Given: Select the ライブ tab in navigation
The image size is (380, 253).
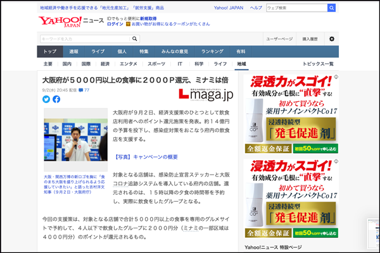Looking at the screenshot, I should tap(98, 51).
